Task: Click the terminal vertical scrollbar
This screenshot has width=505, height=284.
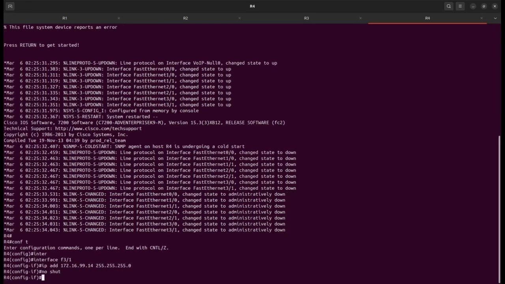Action: (499, 208)
